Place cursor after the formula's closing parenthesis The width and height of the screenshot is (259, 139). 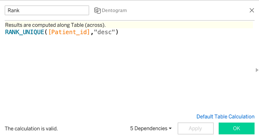click(119, 32)
